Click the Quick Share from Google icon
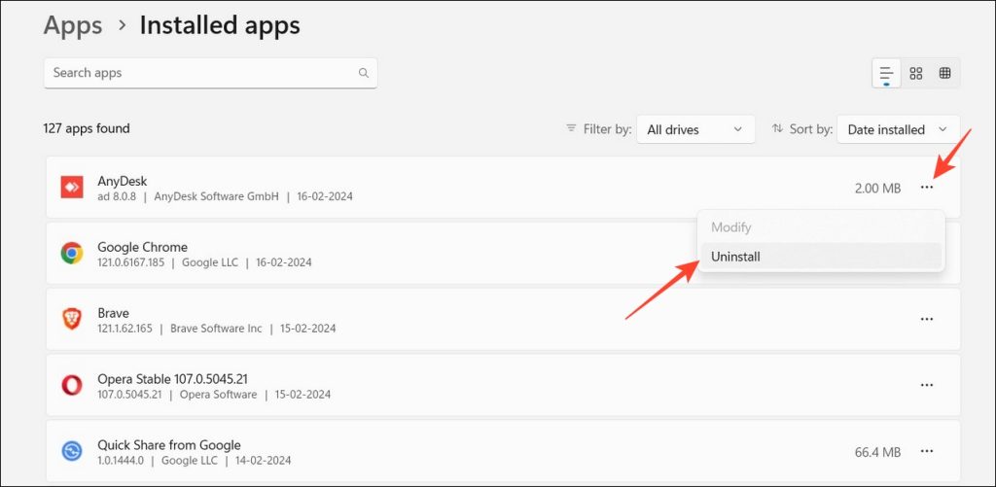The image size is (996, 487). (x=72, y=451)
